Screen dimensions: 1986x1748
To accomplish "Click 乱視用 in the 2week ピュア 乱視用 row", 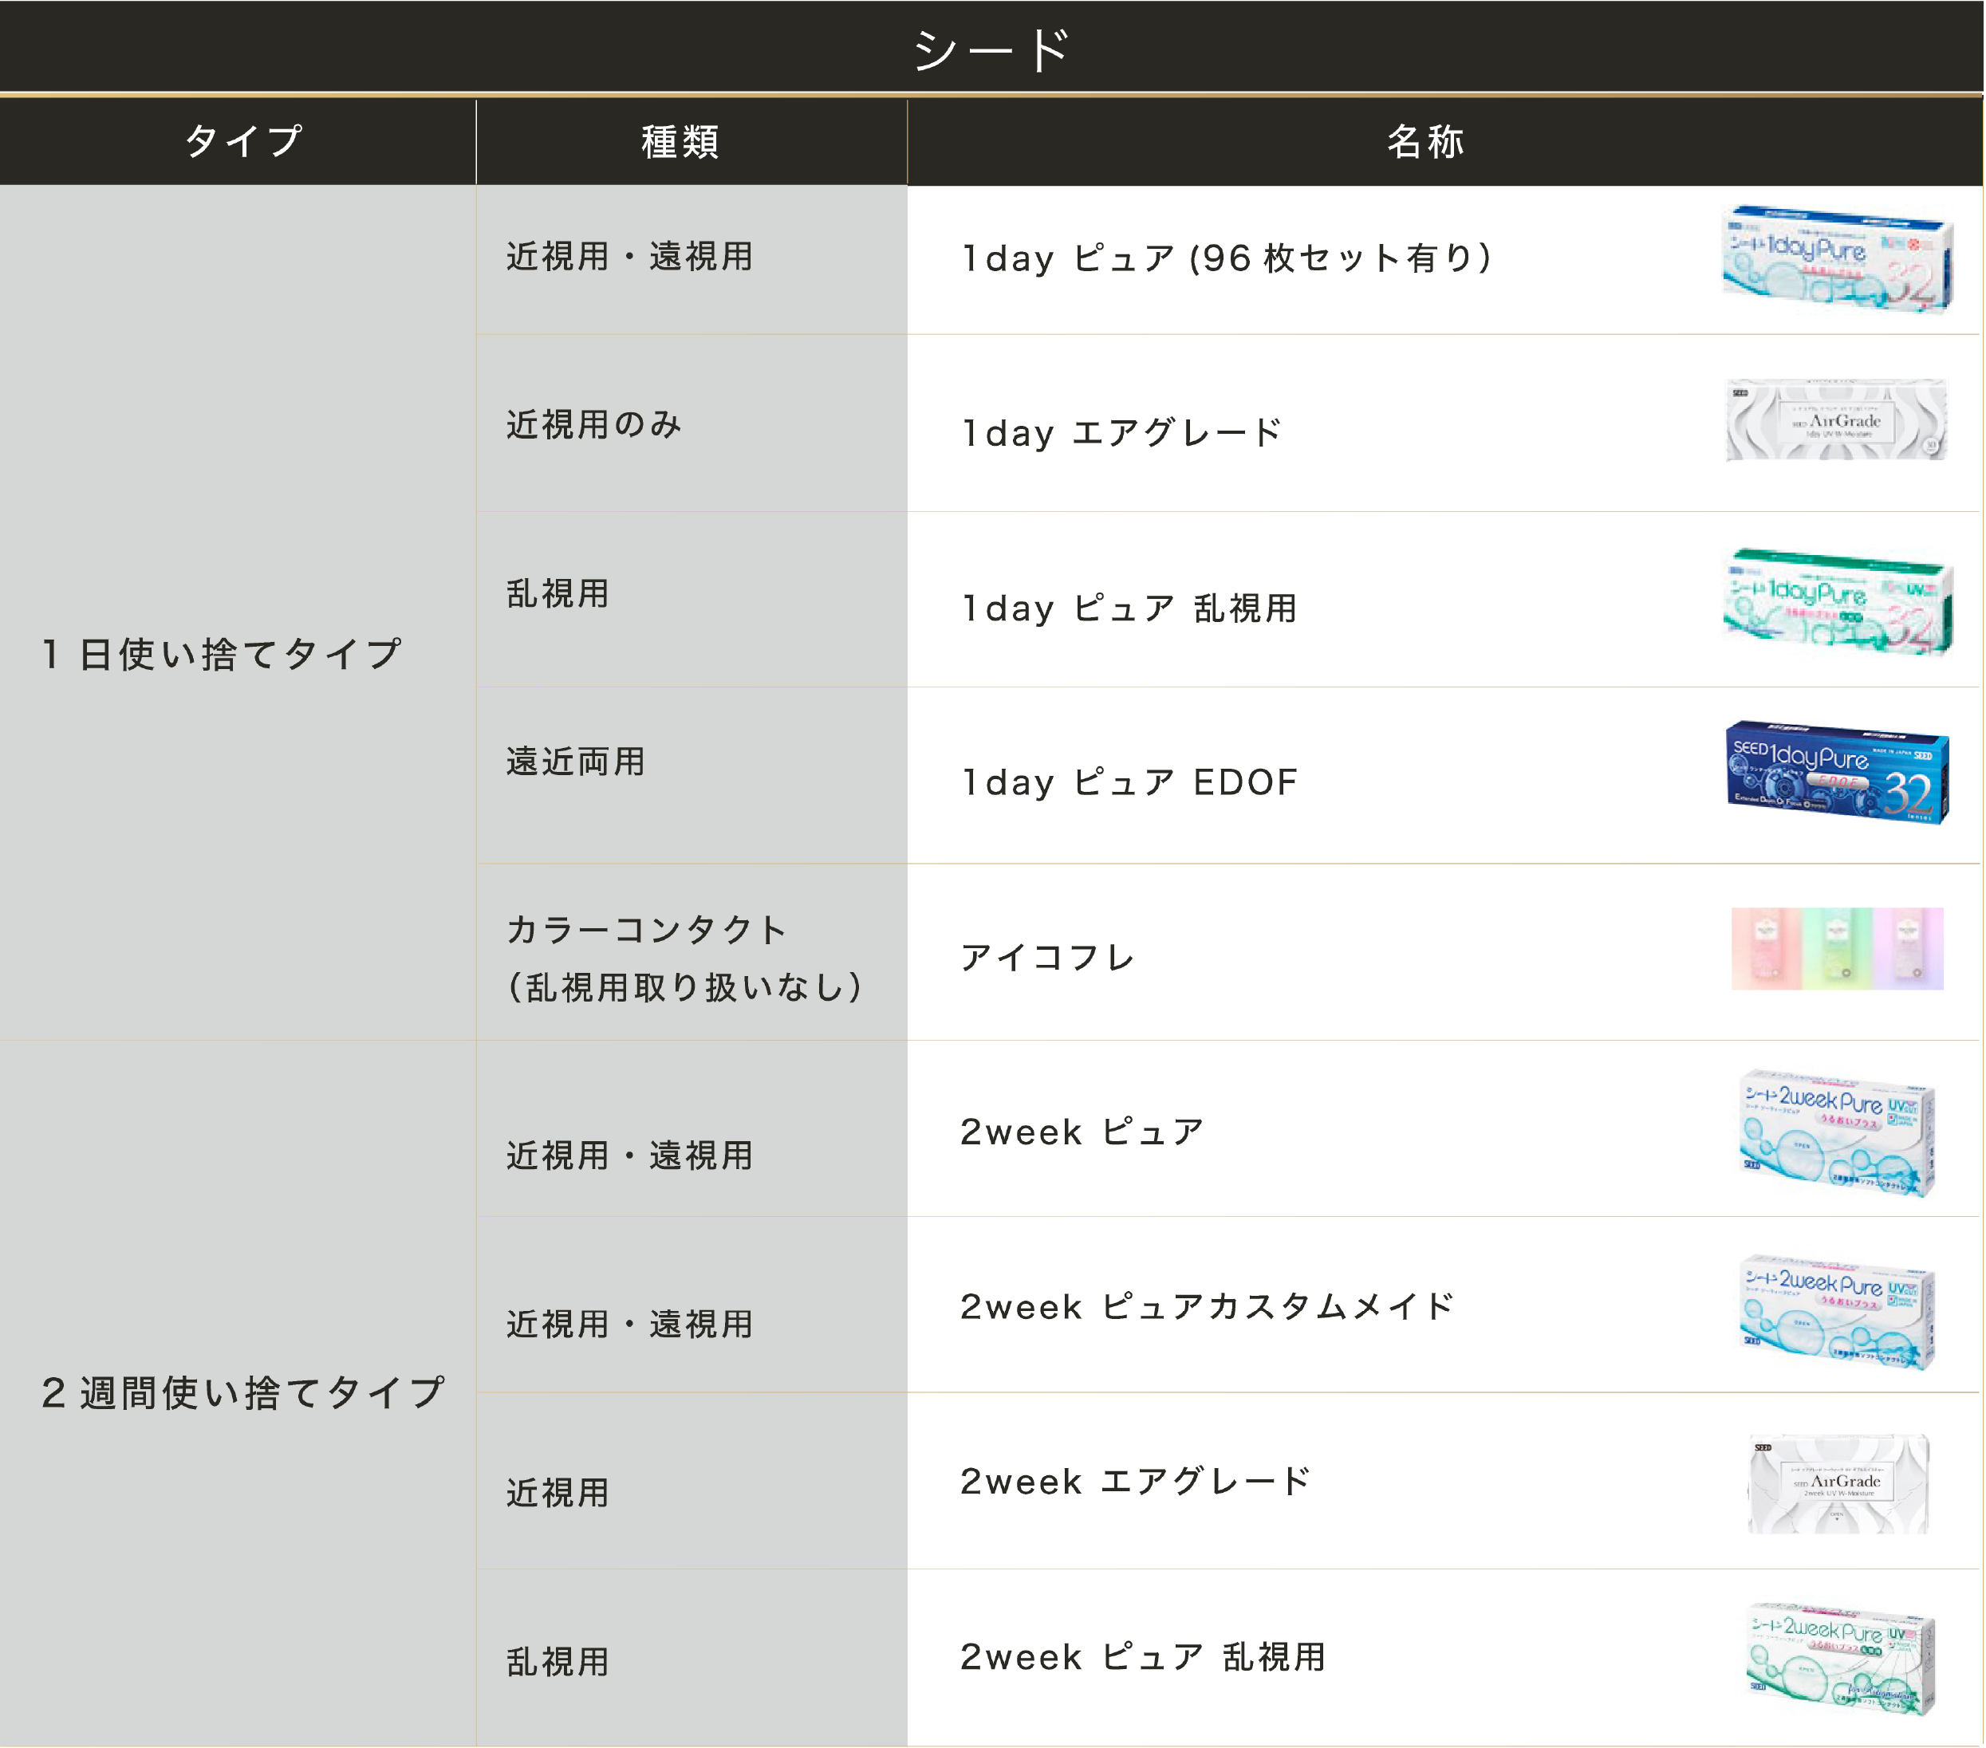I will (558, 1662).
